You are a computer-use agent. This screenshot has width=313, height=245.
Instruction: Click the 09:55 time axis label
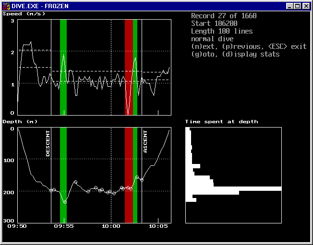coord(64,226)
